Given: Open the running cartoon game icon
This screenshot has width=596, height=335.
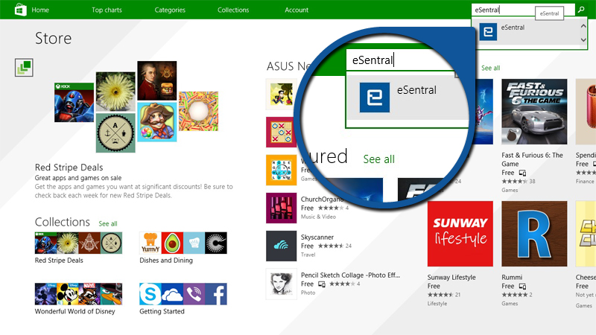Looking at the screenshot, I should (282, 95).
